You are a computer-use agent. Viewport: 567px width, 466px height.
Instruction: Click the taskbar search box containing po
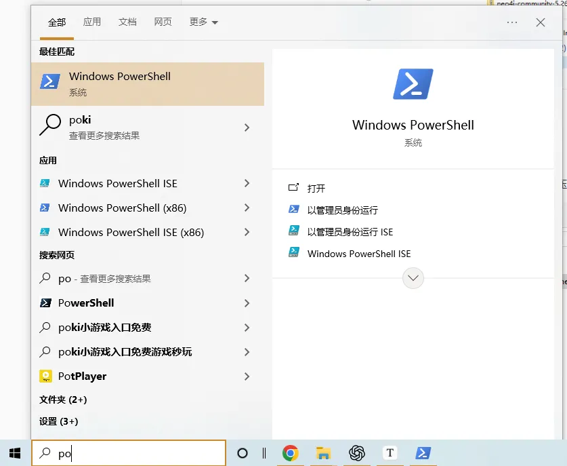(129, 453)
